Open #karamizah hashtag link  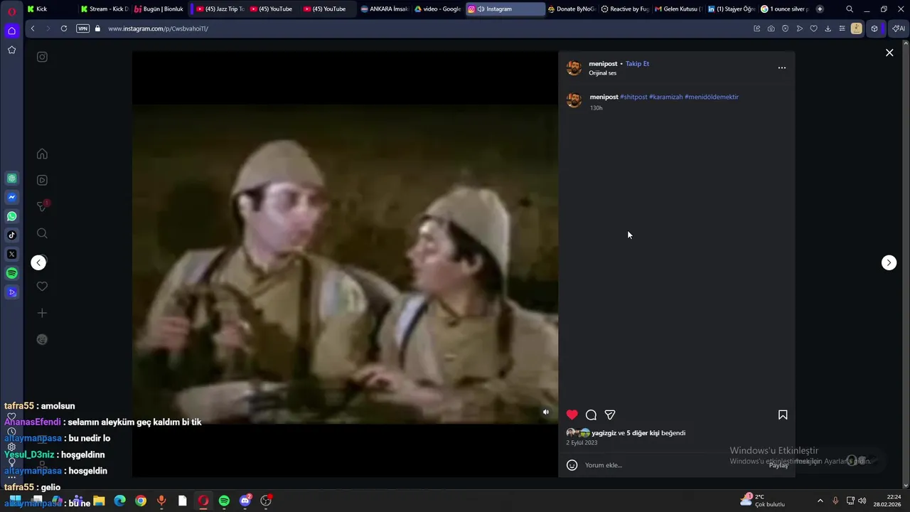click(665, 97)
